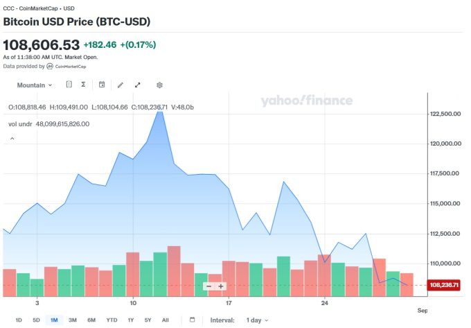This screenshot has height=328, width=471.
Task: Switch to the 5D range
Action: click(36, 320)
